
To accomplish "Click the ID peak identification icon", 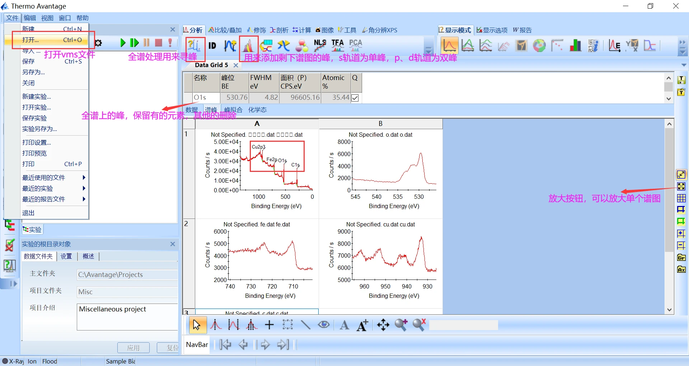I will (212, 46).
